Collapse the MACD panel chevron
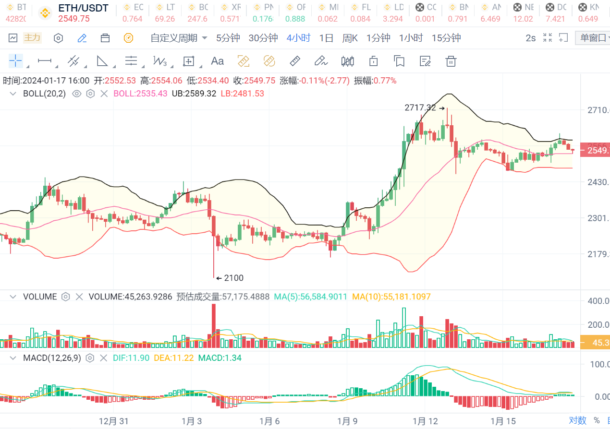 pos(14,357)
